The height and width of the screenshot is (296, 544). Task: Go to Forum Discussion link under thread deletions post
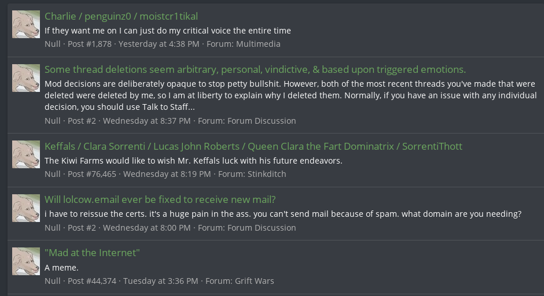coord(262,121)
